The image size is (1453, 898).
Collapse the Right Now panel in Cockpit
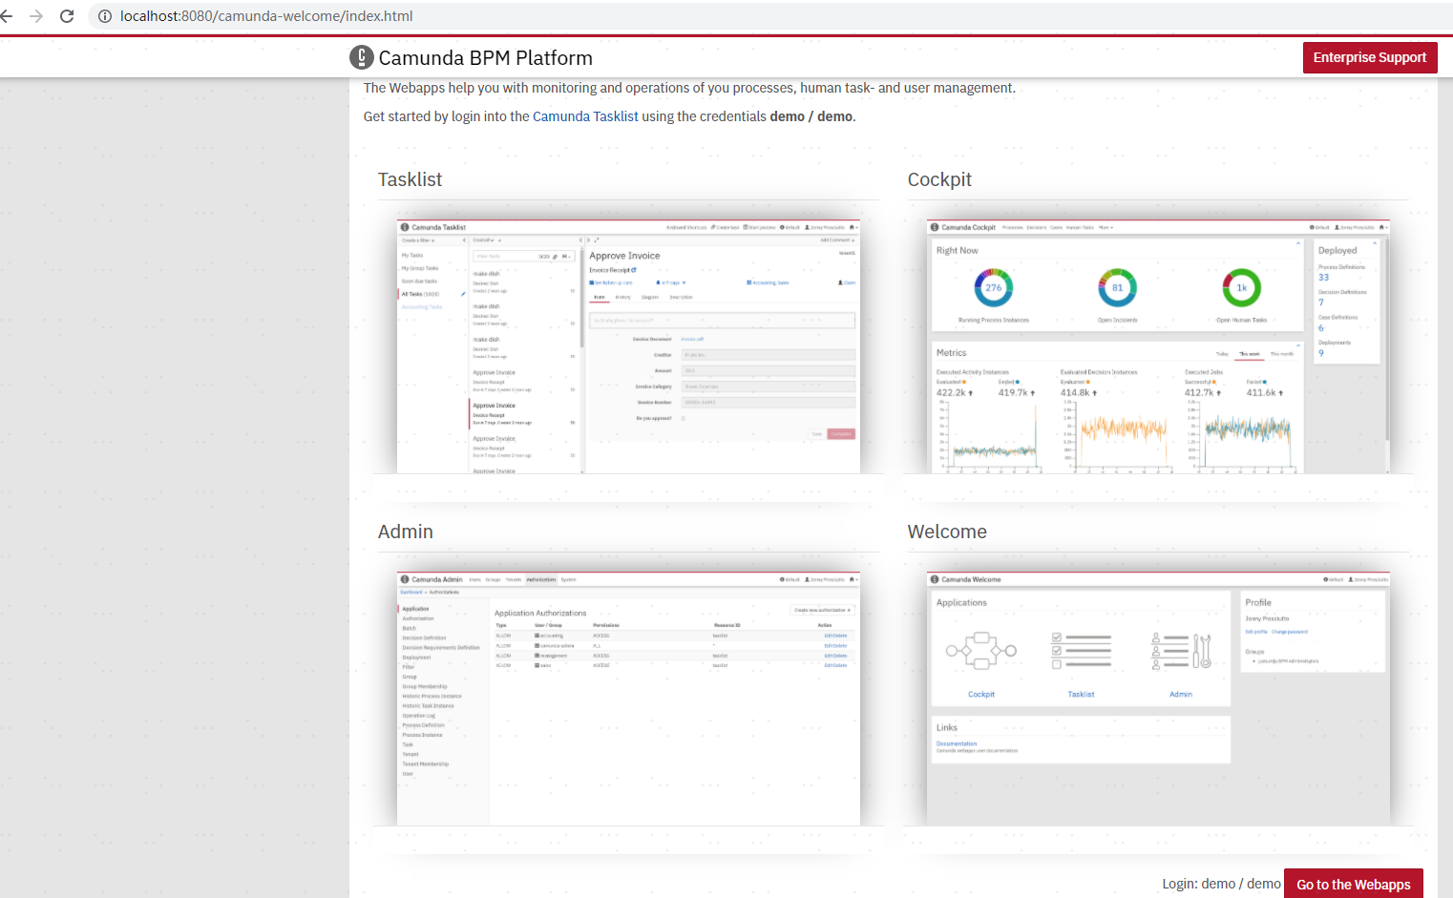1298,243
